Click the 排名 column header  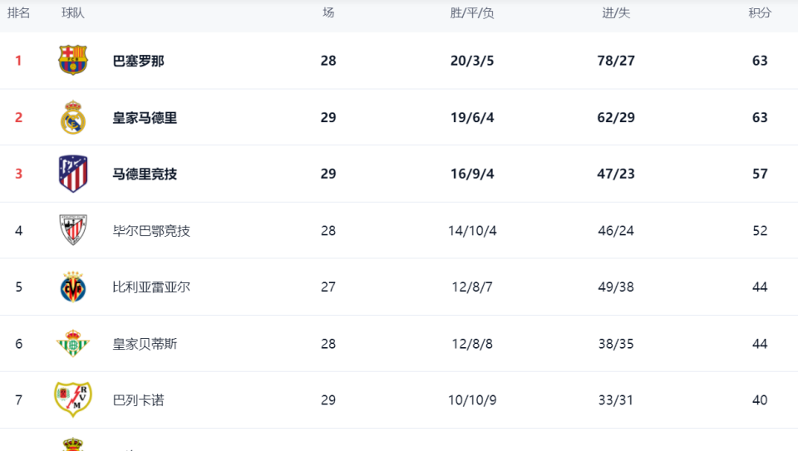pos(19,13)
